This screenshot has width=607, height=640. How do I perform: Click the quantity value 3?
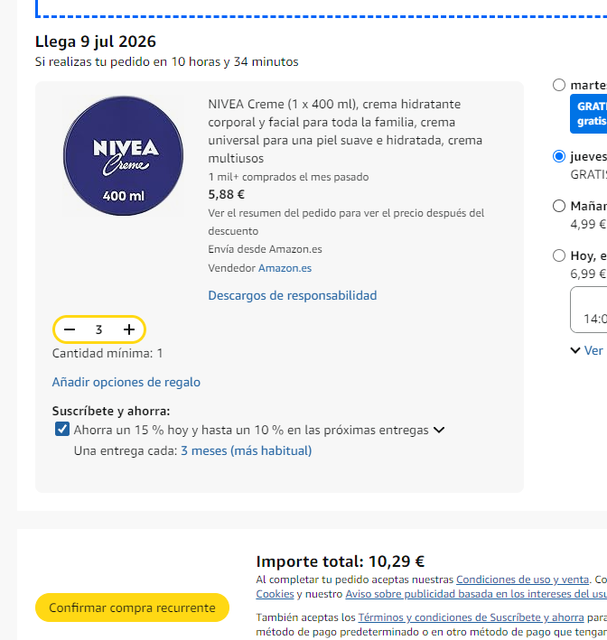pos(98,329)
